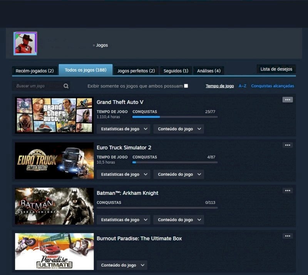Click the Batman: Arkham Knight cover thumbnail
The height and width of the screenshot is (275, 308).
[x=54, y=206]
